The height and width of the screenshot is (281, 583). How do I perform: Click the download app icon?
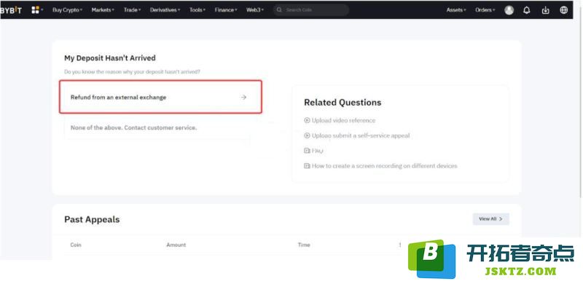[x=545, y=10]
